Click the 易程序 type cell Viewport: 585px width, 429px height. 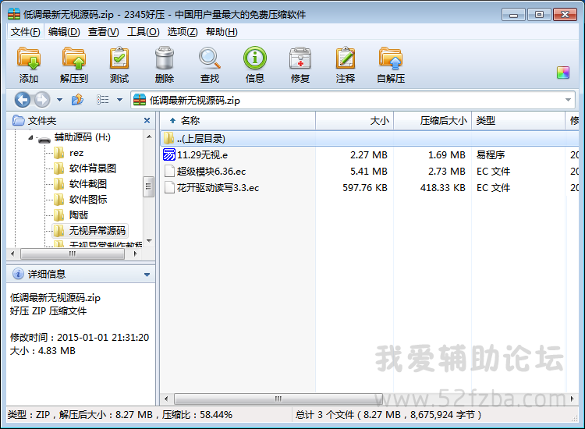tap(491, 154)
